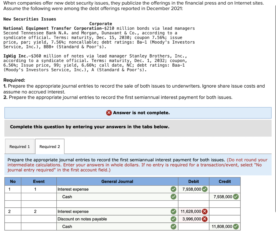Select the event 2 Interest expense account field

pos(117,211)
